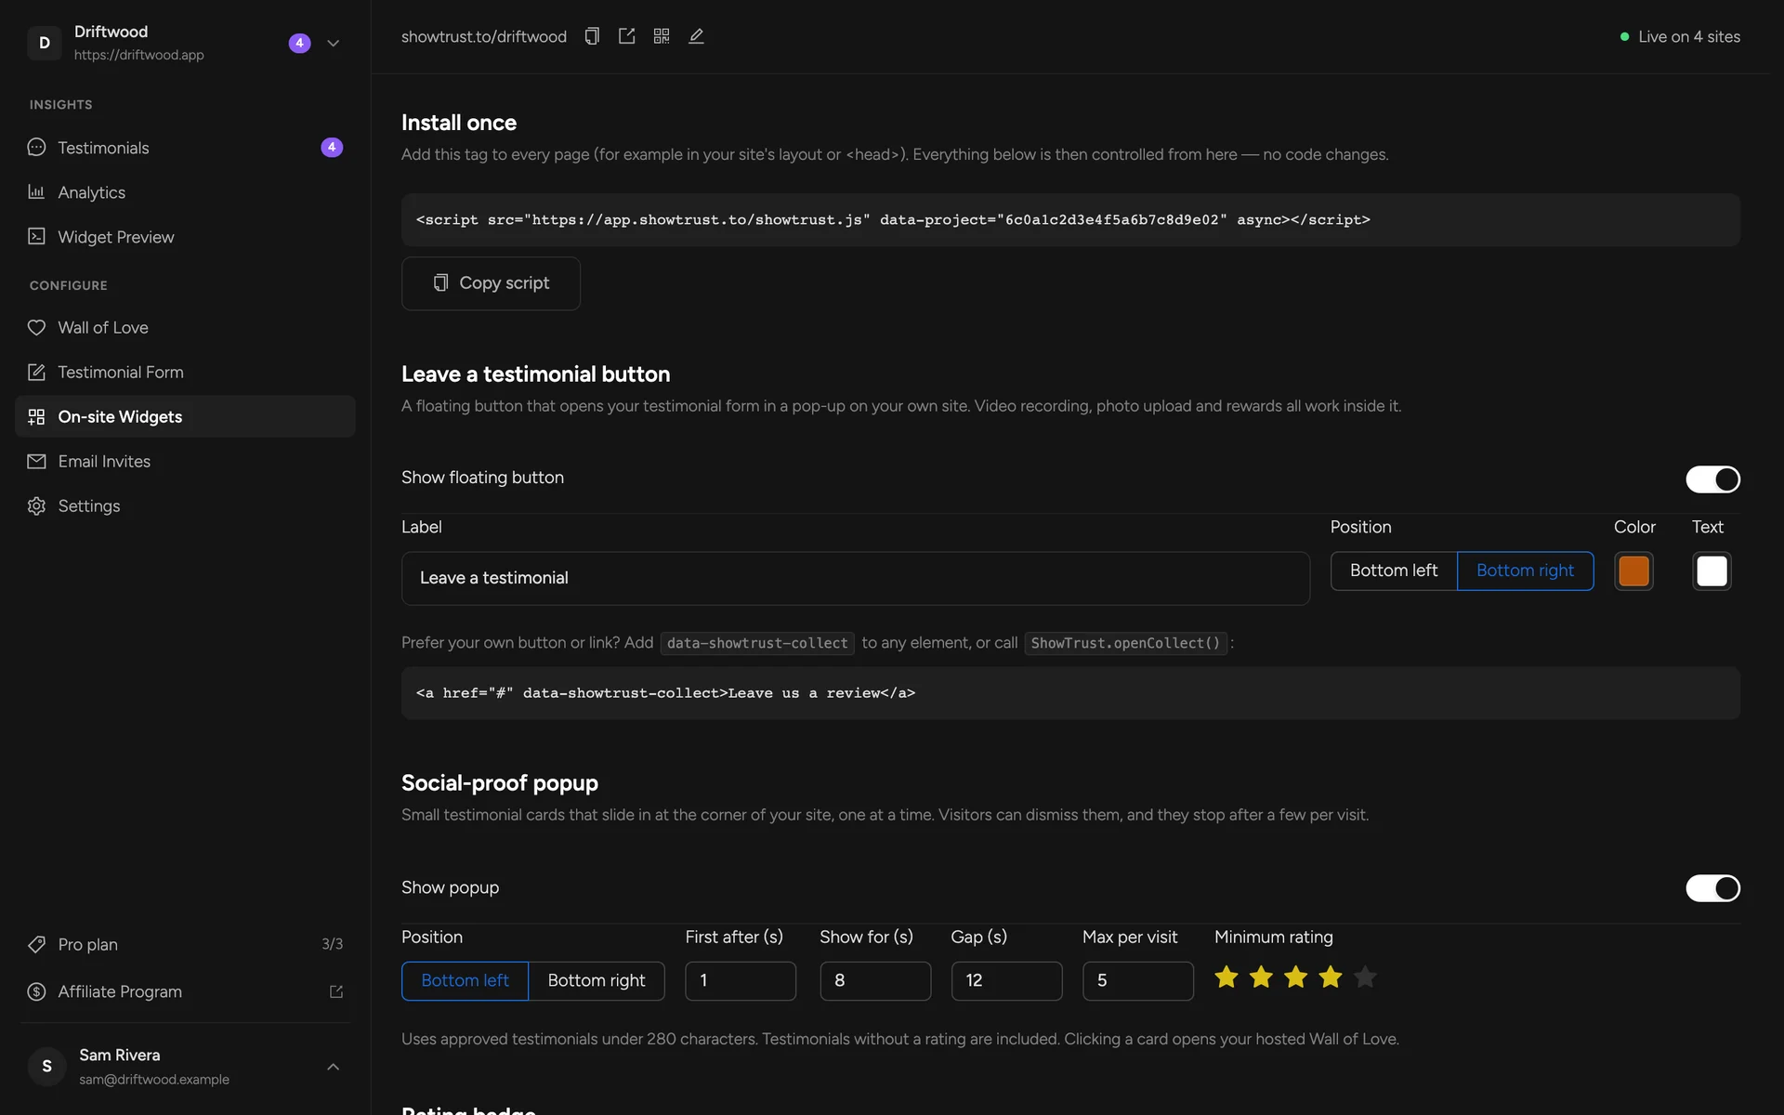Viewport: 1784px width, 1115px height.
Task: Set minimum rating to five stars
Action: tap(1365, 977)
